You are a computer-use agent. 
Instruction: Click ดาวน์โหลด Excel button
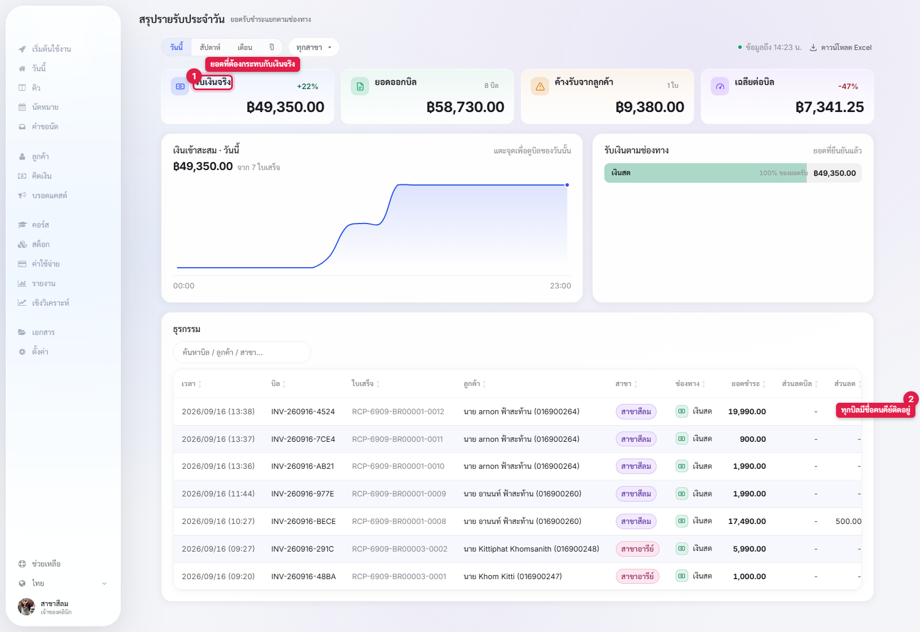tap(841, 48)
